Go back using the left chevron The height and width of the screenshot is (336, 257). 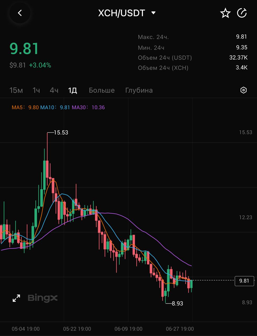[x=20, y=13]
